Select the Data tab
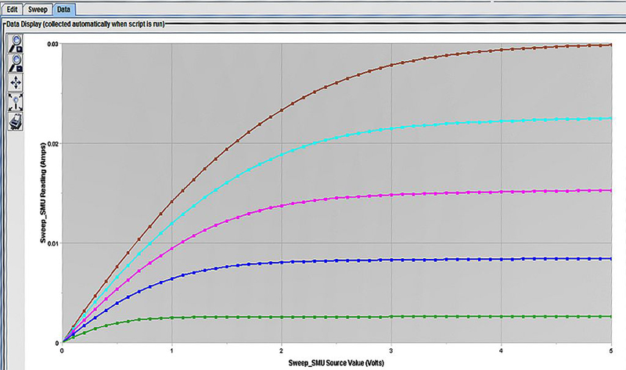The height and width of the screenshot is (370, 626). click(63, 9)
